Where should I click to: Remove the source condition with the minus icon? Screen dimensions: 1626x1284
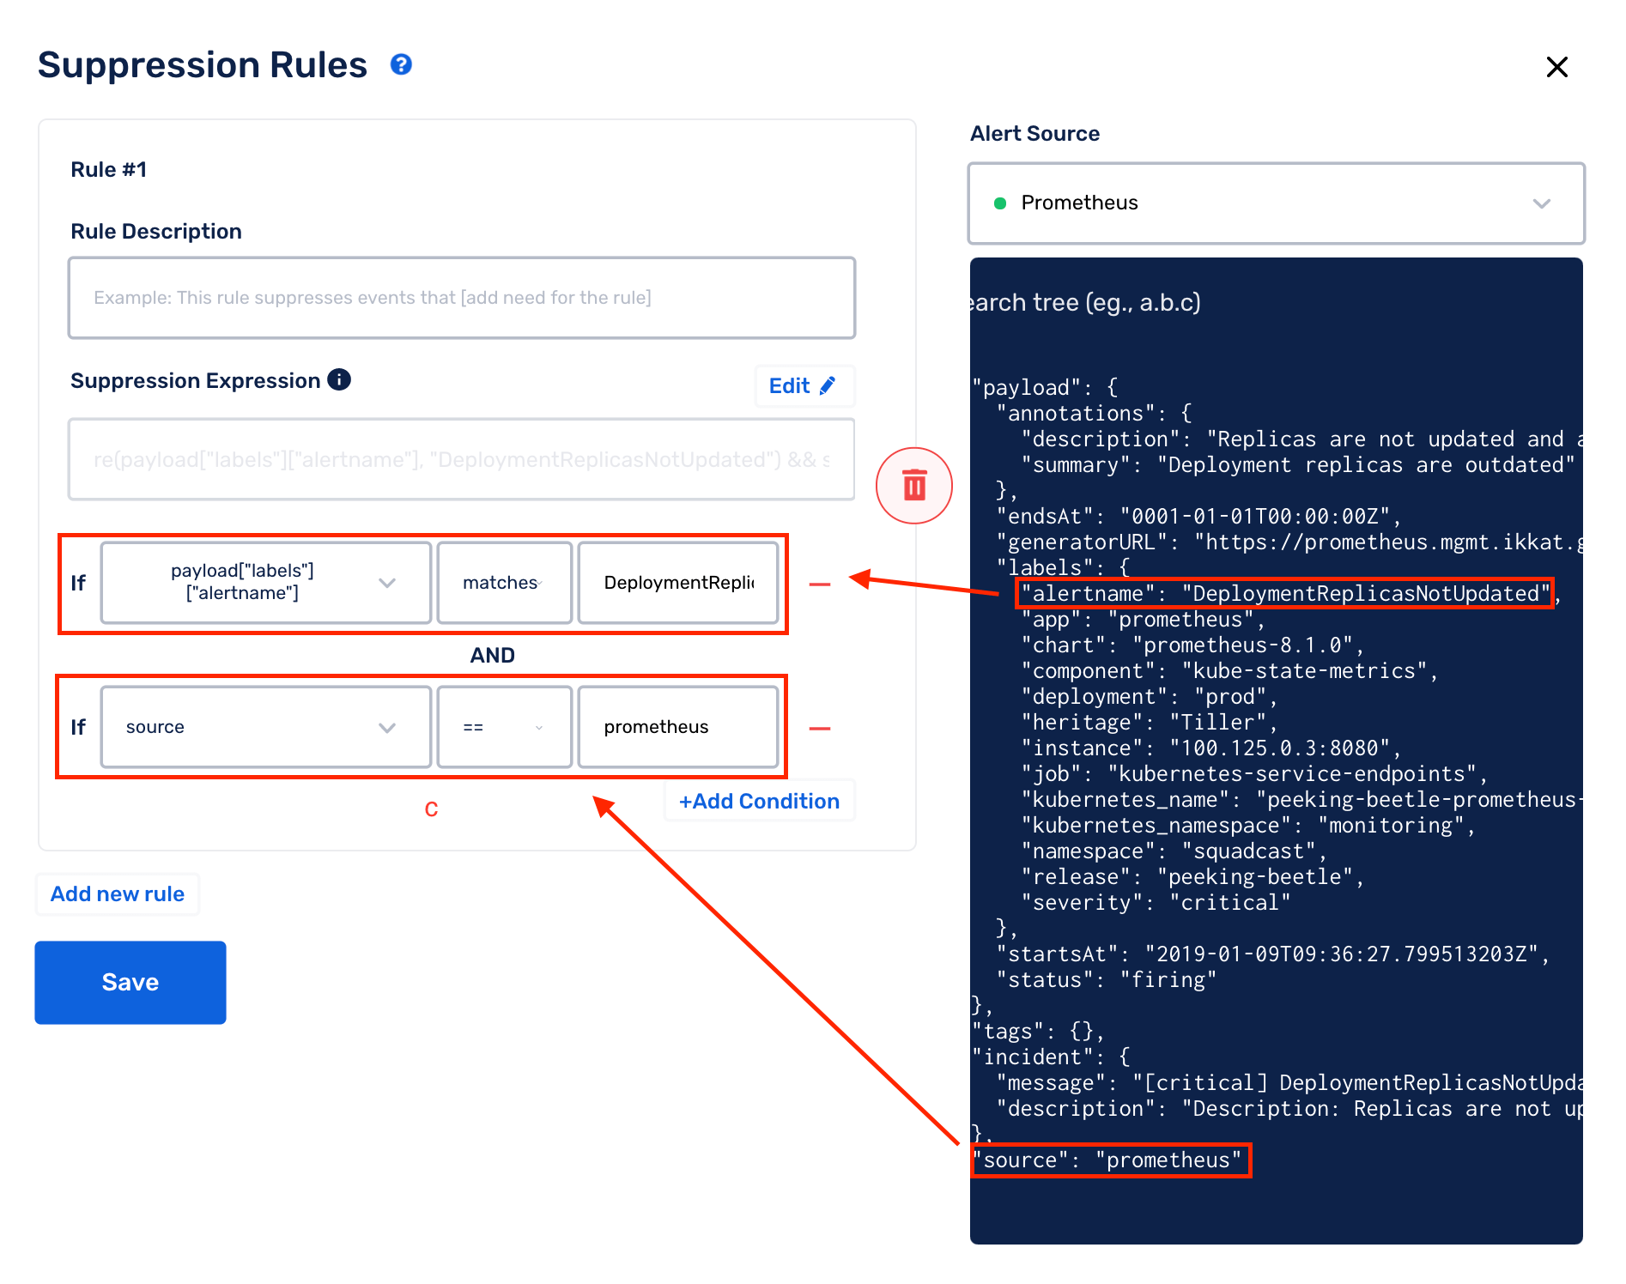click(820, 729)
